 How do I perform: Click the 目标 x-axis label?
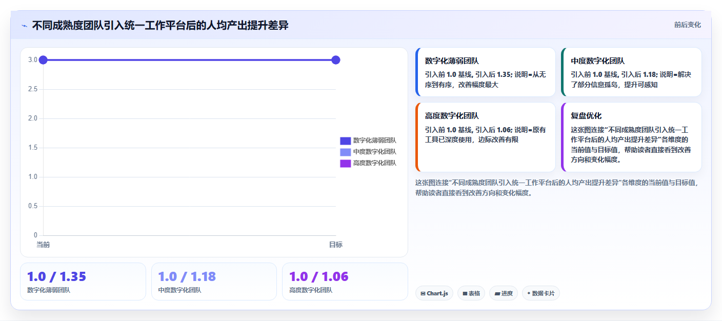click(x=336, y=245)
